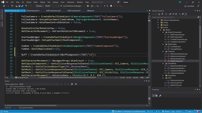Click the Alphabetical sort icon in Properties panel
202x113 pixels.
tap(157, 96)
